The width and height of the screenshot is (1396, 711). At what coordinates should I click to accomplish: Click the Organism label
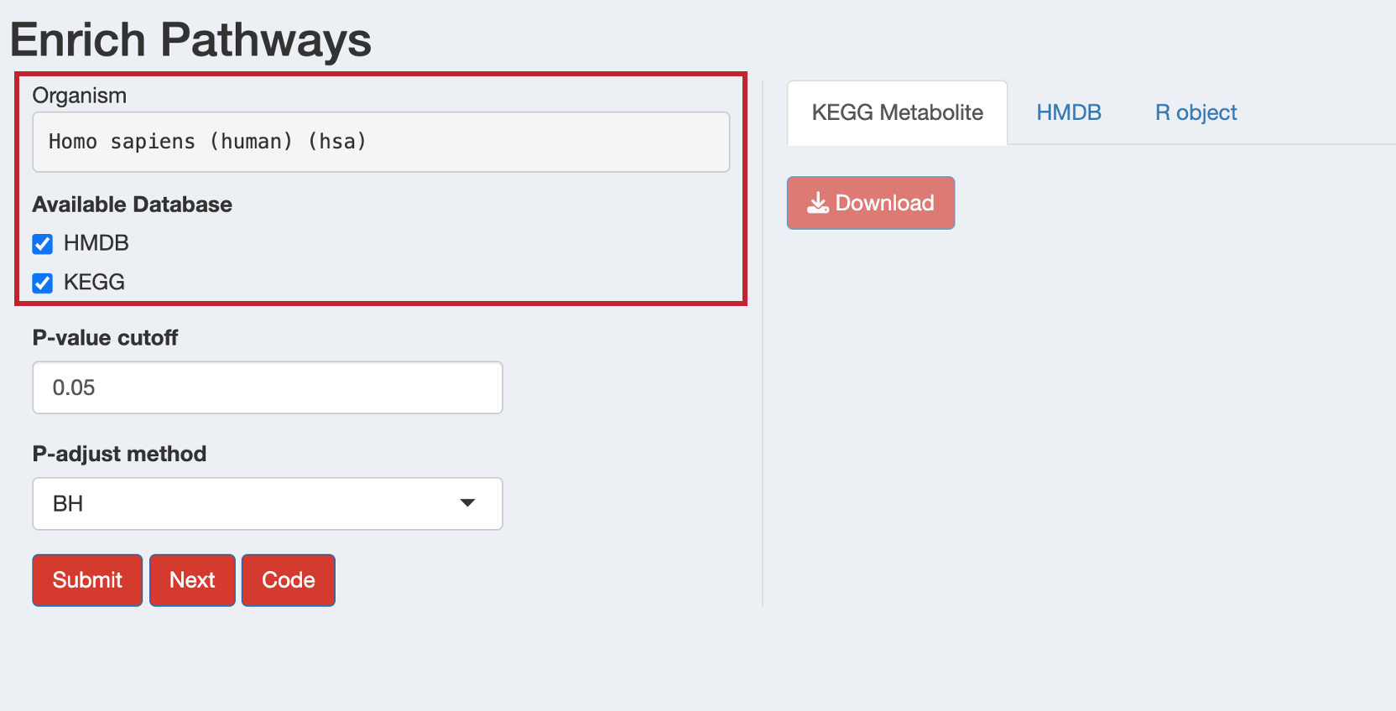[x=80, y=96]
